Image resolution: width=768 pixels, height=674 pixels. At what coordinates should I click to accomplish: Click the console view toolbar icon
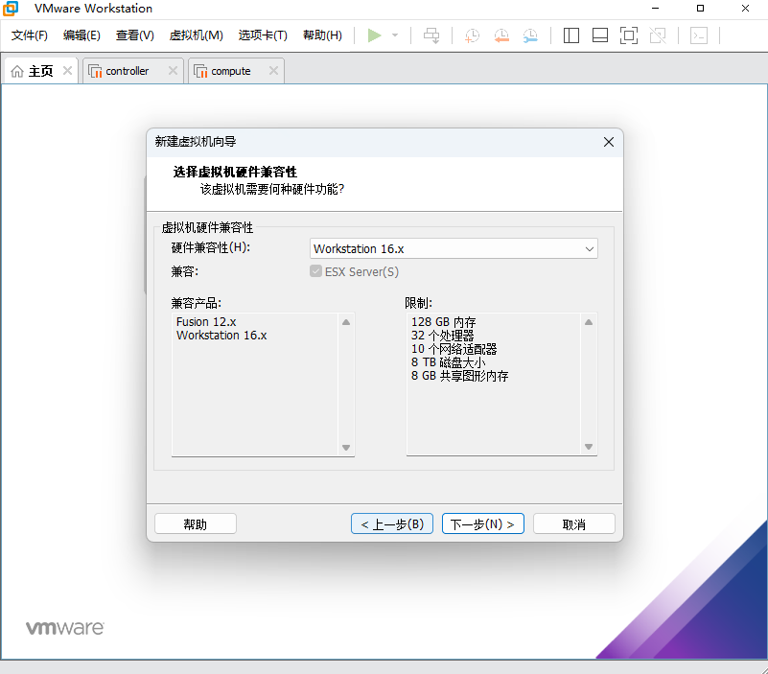point(699,35)
